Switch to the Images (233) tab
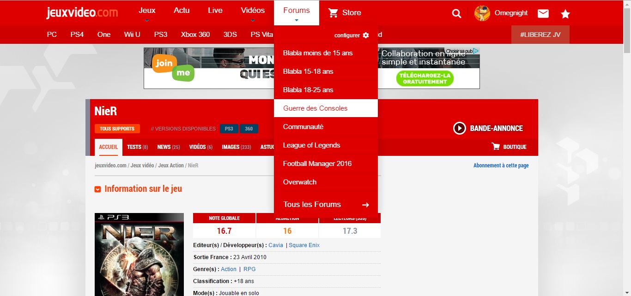Viewport: 631px width, 296px height. [x=237, y=147]
